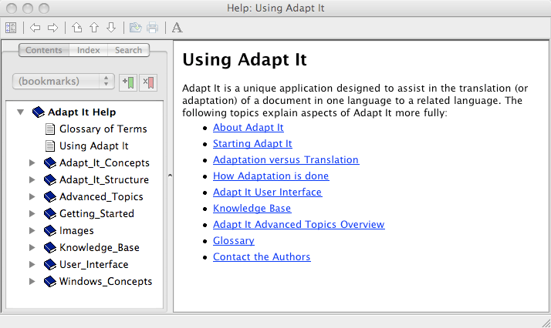This screenshot has width=551, height=328.
Task: Expand the Windows_Concepts node
Action: (32, 281)
